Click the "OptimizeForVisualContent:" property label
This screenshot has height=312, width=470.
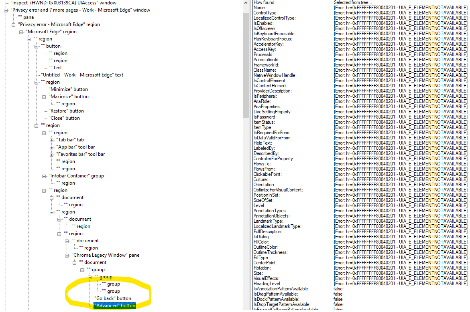278,190
